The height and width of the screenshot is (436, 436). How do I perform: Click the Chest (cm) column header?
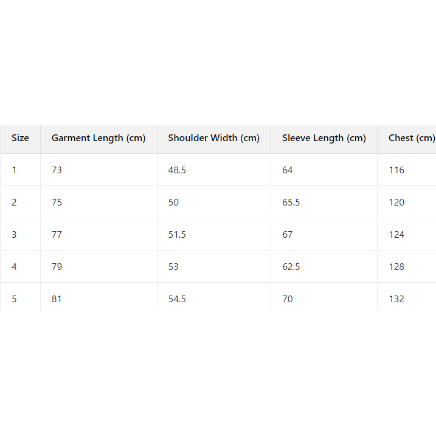tap(412, 138)
